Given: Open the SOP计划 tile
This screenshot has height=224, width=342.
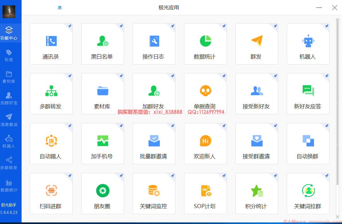Looking at the screenshot, I should [205, 193].
